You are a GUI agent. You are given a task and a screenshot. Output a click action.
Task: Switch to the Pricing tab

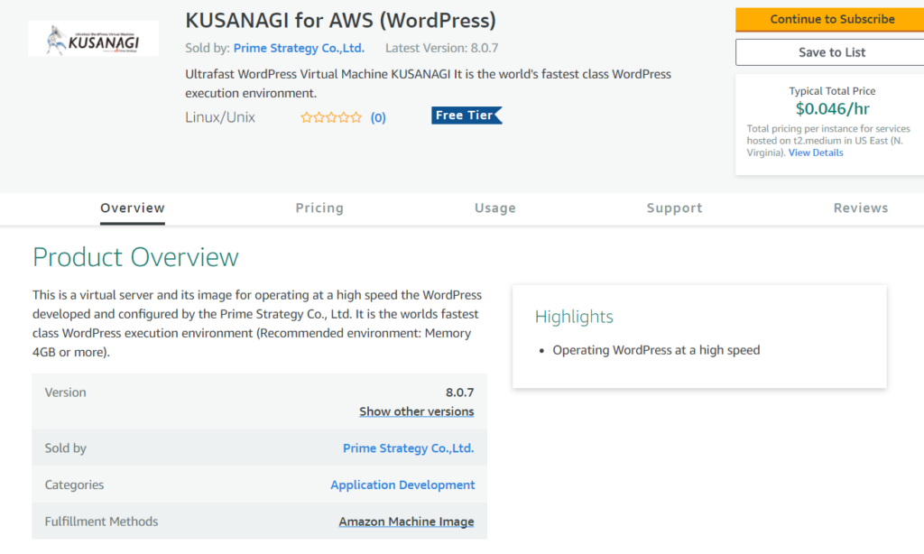click(x=319, y=208)
